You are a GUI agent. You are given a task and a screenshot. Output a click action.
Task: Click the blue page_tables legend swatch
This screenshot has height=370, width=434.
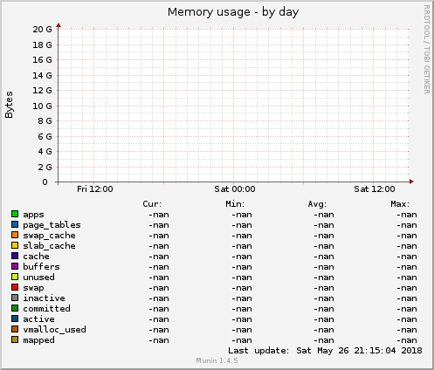(x=15, y=224)
